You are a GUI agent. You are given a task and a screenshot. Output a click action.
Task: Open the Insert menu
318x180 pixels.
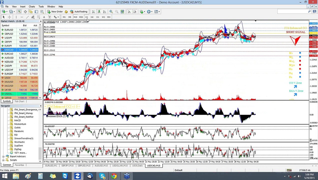pyautogui.click(x=23, y=6)
